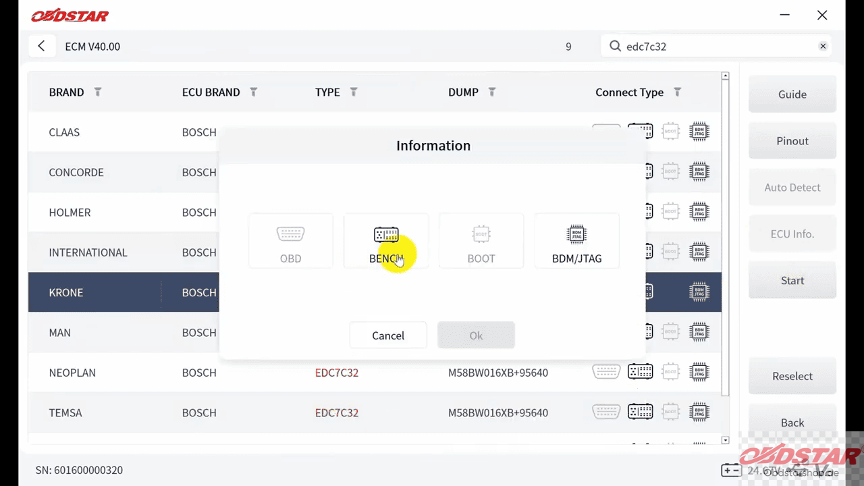
Task: Click the BOOT icon in INTERNATIONAL row
Action: pyautogui.click(x=670, y=252)
